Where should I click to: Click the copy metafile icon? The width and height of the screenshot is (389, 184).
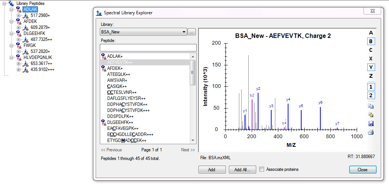click(x=371, y=115)
